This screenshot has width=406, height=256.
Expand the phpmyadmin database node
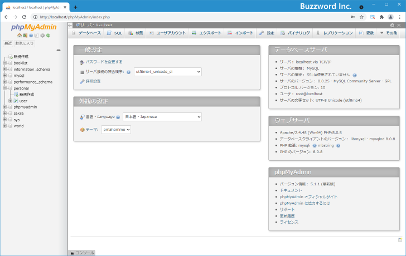(x=4, y=107)
